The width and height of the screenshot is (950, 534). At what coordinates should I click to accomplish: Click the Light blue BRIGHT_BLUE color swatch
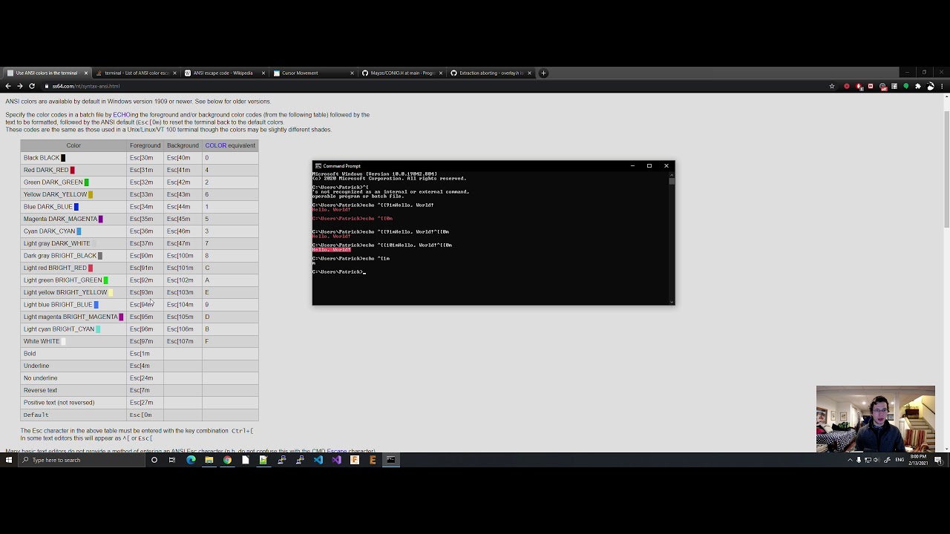click(96, 305)
